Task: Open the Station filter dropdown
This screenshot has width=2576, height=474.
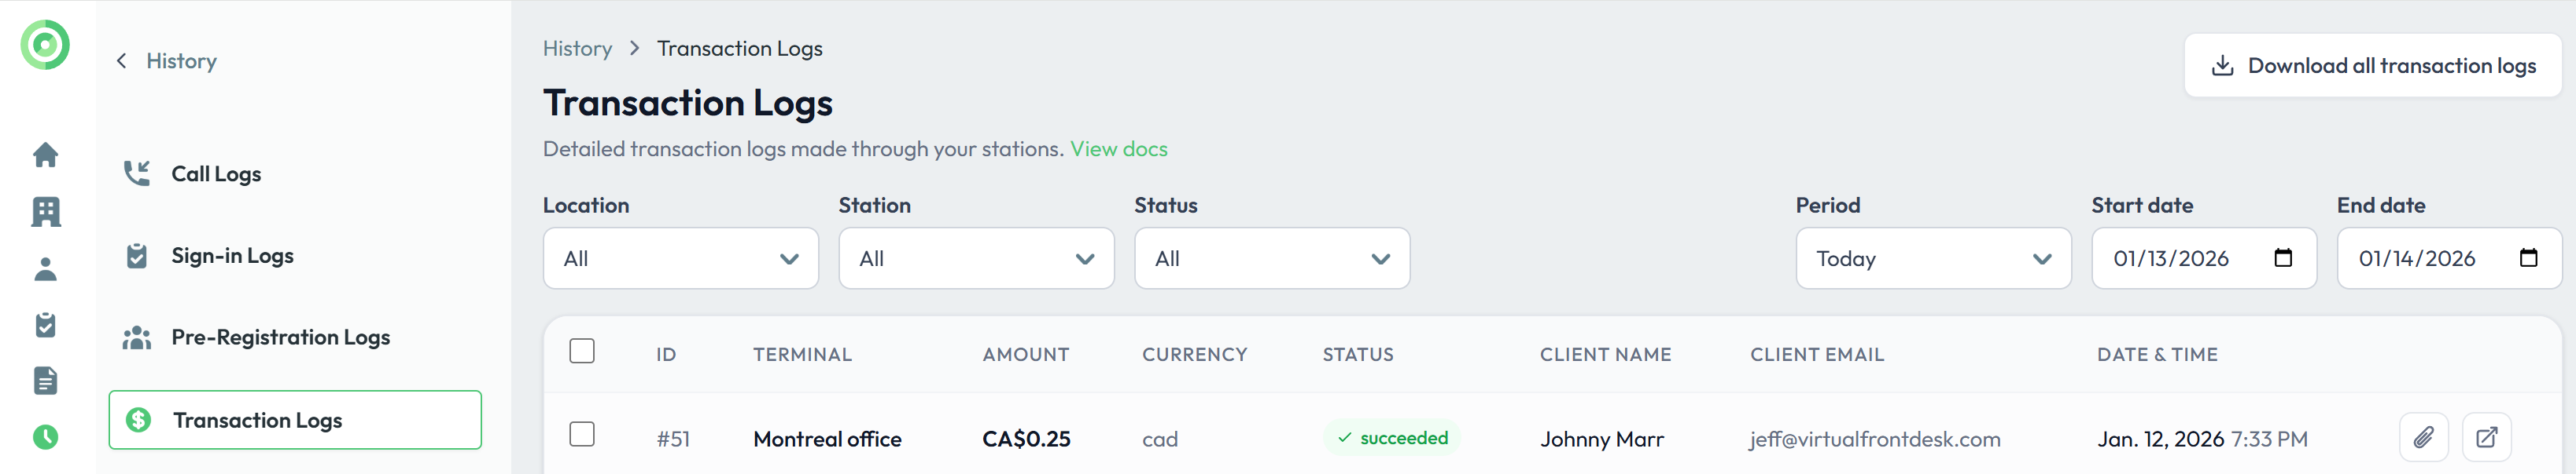Action: (x=976, y=258)
